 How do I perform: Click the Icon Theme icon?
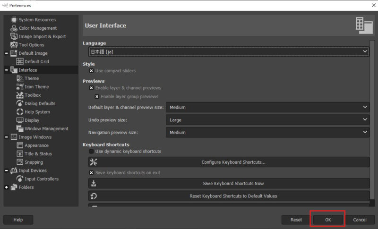[x=20, y=87]
